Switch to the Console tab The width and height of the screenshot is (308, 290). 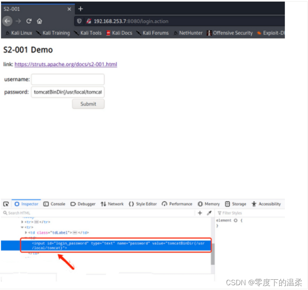55,204
